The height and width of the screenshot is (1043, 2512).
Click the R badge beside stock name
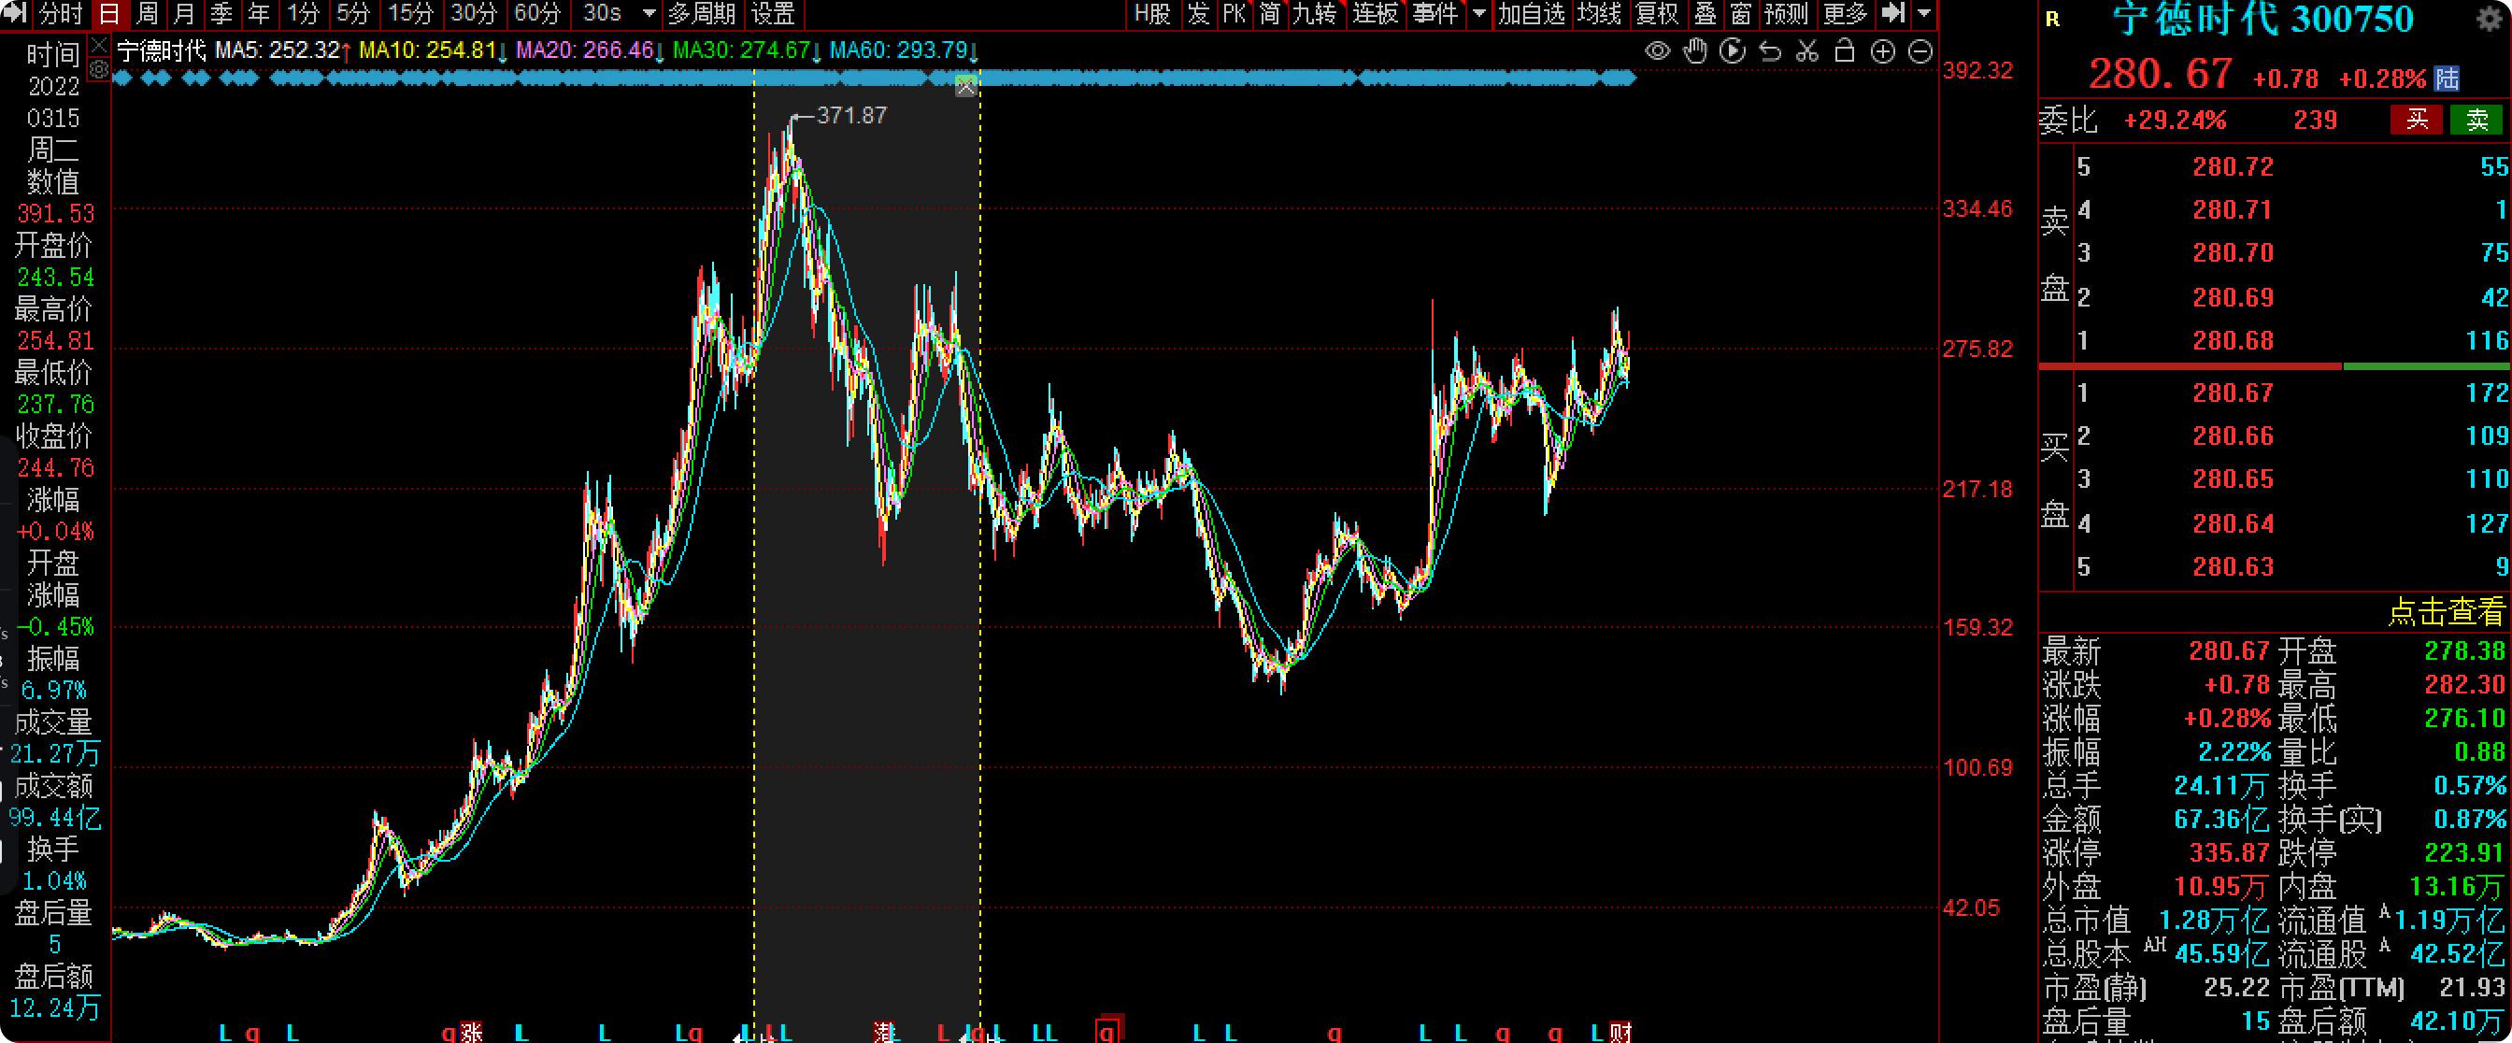coord(2053,20)
